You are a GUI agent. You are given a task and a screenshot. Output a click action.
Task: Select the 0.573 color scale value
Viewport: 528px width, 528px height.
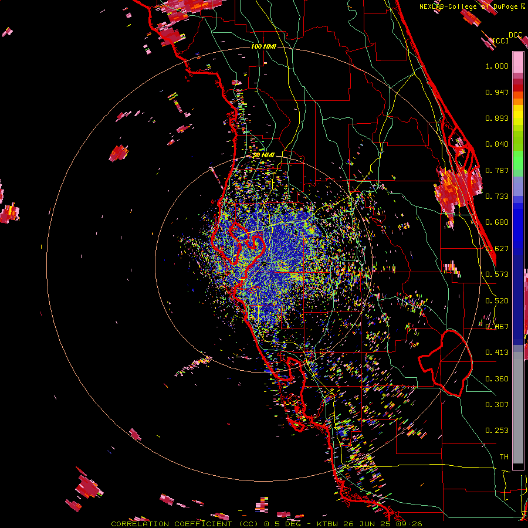coord(497,275)
